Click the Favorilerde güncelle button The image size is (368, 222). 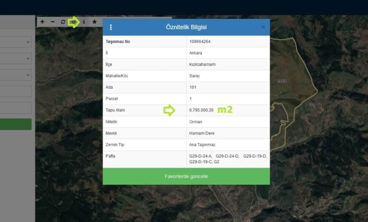[186, 176]
